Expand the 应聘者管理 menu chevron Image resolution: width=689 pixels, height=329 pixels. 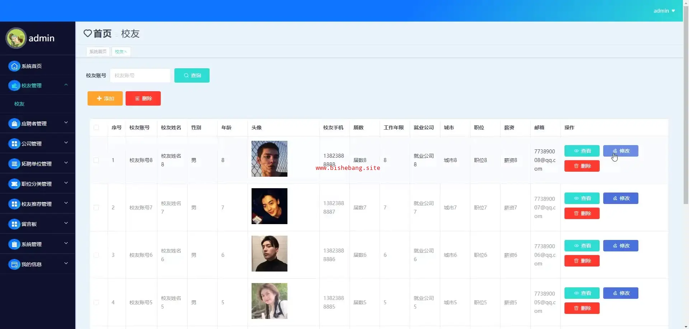(66, 123)
